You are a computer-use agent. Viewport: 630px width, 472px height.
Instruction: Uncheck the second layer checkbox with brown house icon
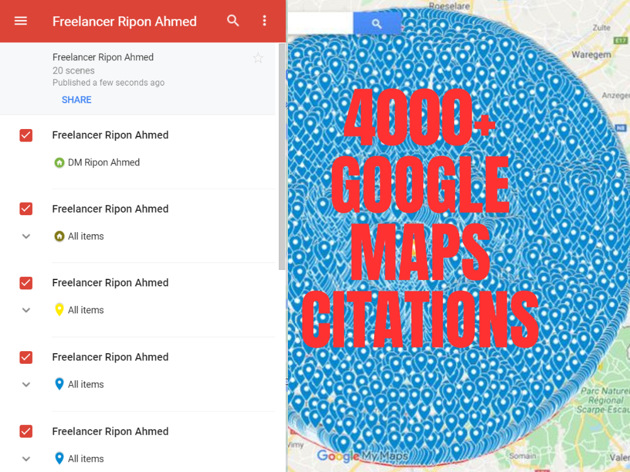(x=26, y=209)
